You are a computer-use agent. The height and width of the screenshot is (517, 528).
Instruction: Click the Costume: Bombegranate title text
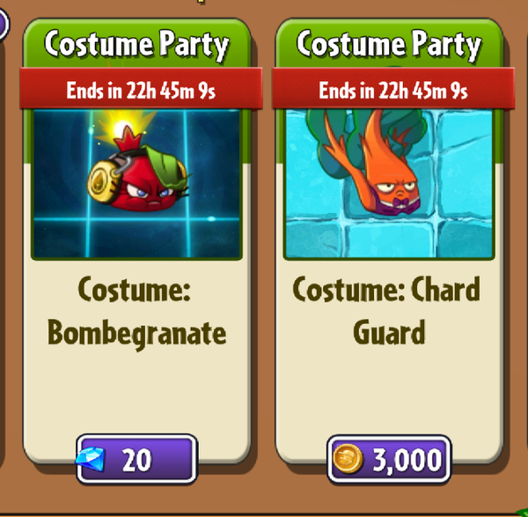tap(136, 312)
